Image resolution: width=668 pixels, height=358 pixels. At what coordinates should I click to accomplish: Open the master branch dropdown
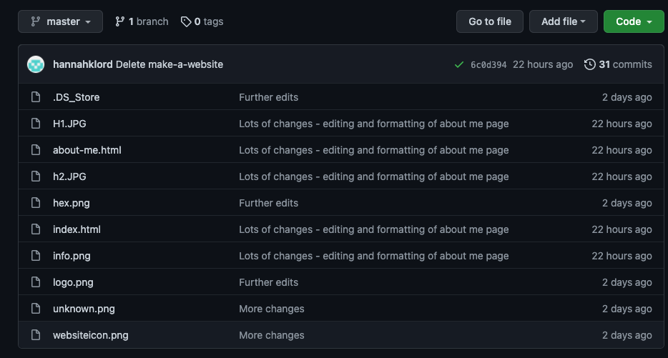tap(60, 21)
